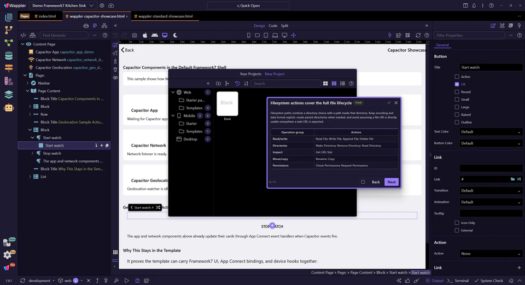Click the Filter Properties field
This screenshot has width=525, height=285.
469,35
